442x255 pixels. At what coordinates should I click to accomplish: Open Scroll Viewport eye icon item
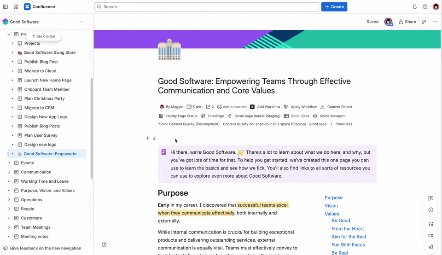329,116
